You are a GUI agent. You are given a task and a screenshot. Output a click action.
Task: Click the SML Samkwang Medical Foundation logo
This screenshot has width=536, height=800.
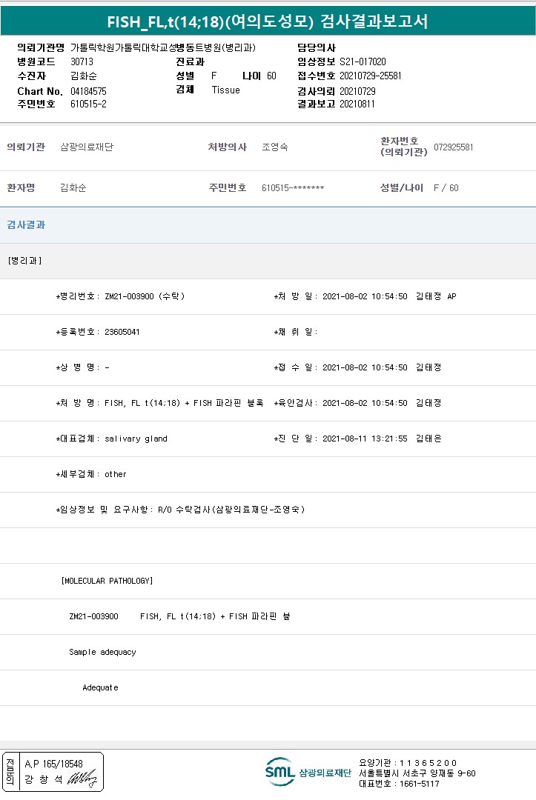coord(308,772)
